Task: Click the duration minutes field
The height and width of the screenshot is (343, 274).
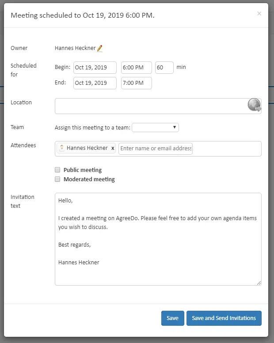Action: tap(164, 68)
